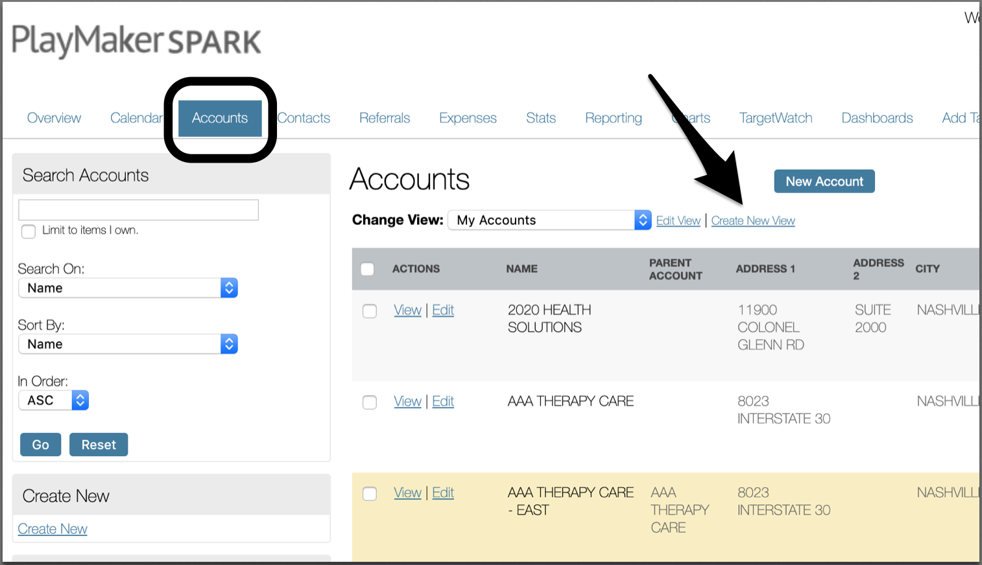Click the PlayMaker SPARK logo
982x565 pixels.
pos(136,40)
